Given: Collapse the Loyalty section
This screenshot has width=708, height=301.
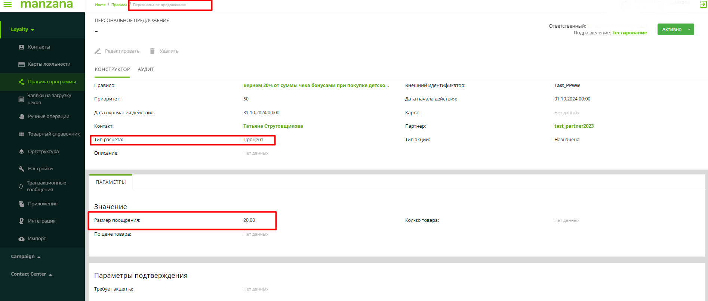Looking at the screenshot, I should tap(22, 30).
